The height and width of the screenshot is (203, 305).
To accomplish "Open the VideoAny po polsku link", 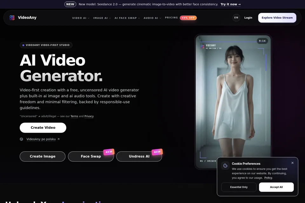I will pos(41,139).
